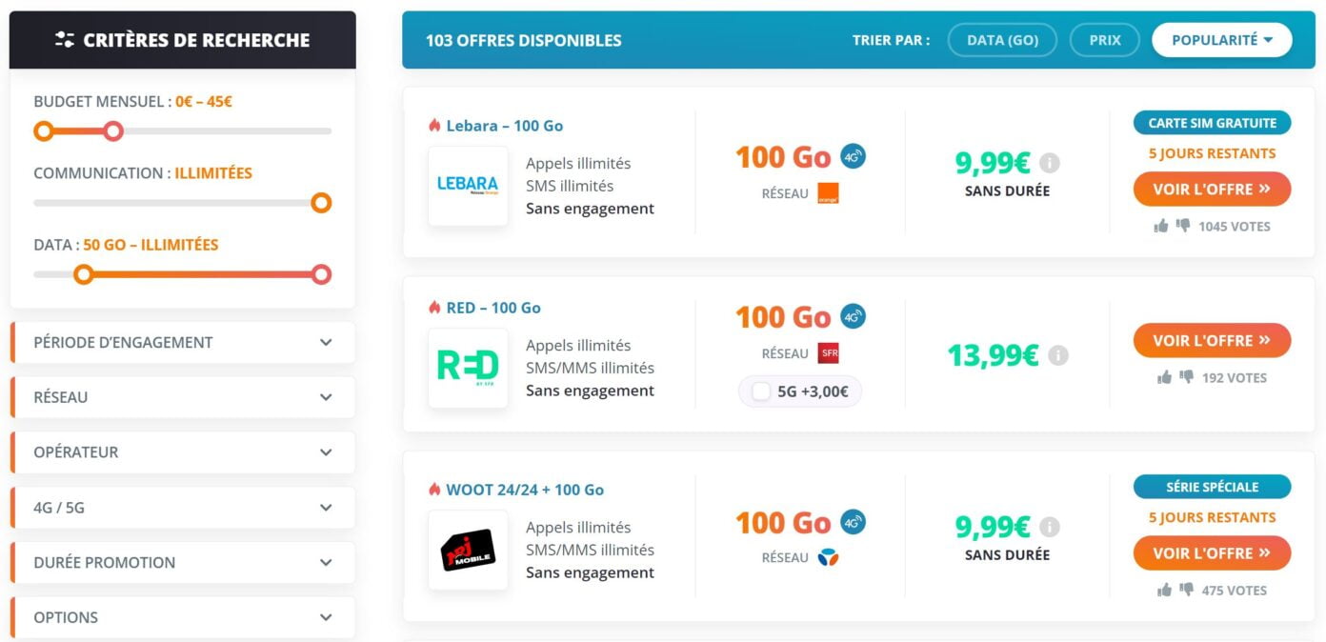Open the Popularité sort dropdown

[x=1221, y=40]
